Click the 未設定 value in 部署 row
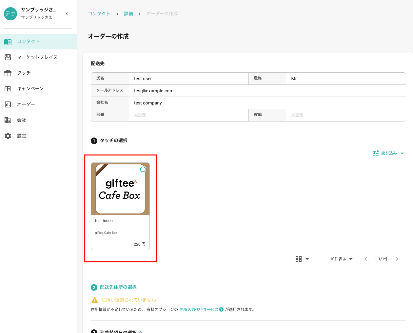Viewport: 413px width, 333px height. coord(140,115)
